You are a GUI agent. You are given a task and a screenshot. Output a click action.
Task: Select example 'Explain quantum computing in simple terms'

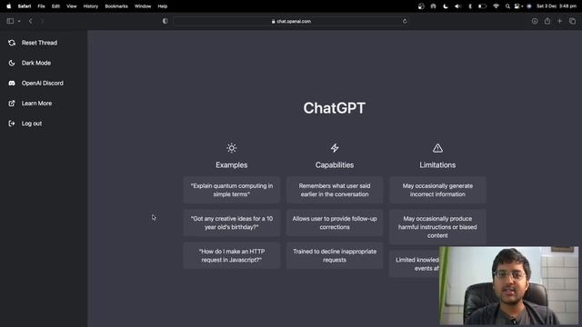point(232,190)
